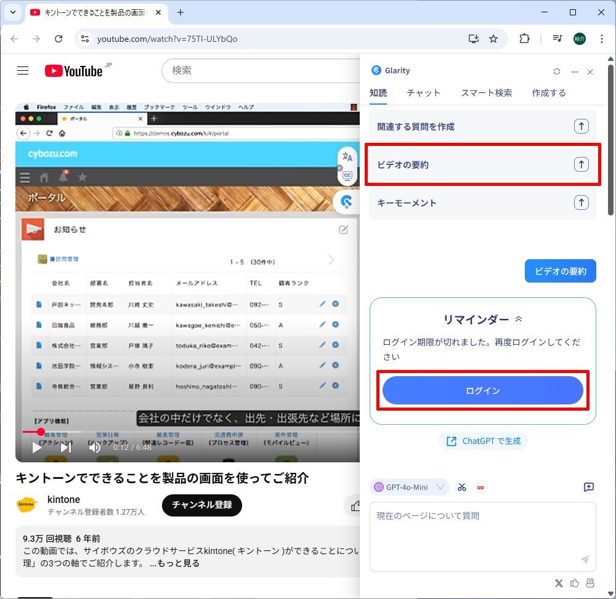Submit the キーモーメント arrow
This screenshot has width=616, height=599.
tap(581, 203)
